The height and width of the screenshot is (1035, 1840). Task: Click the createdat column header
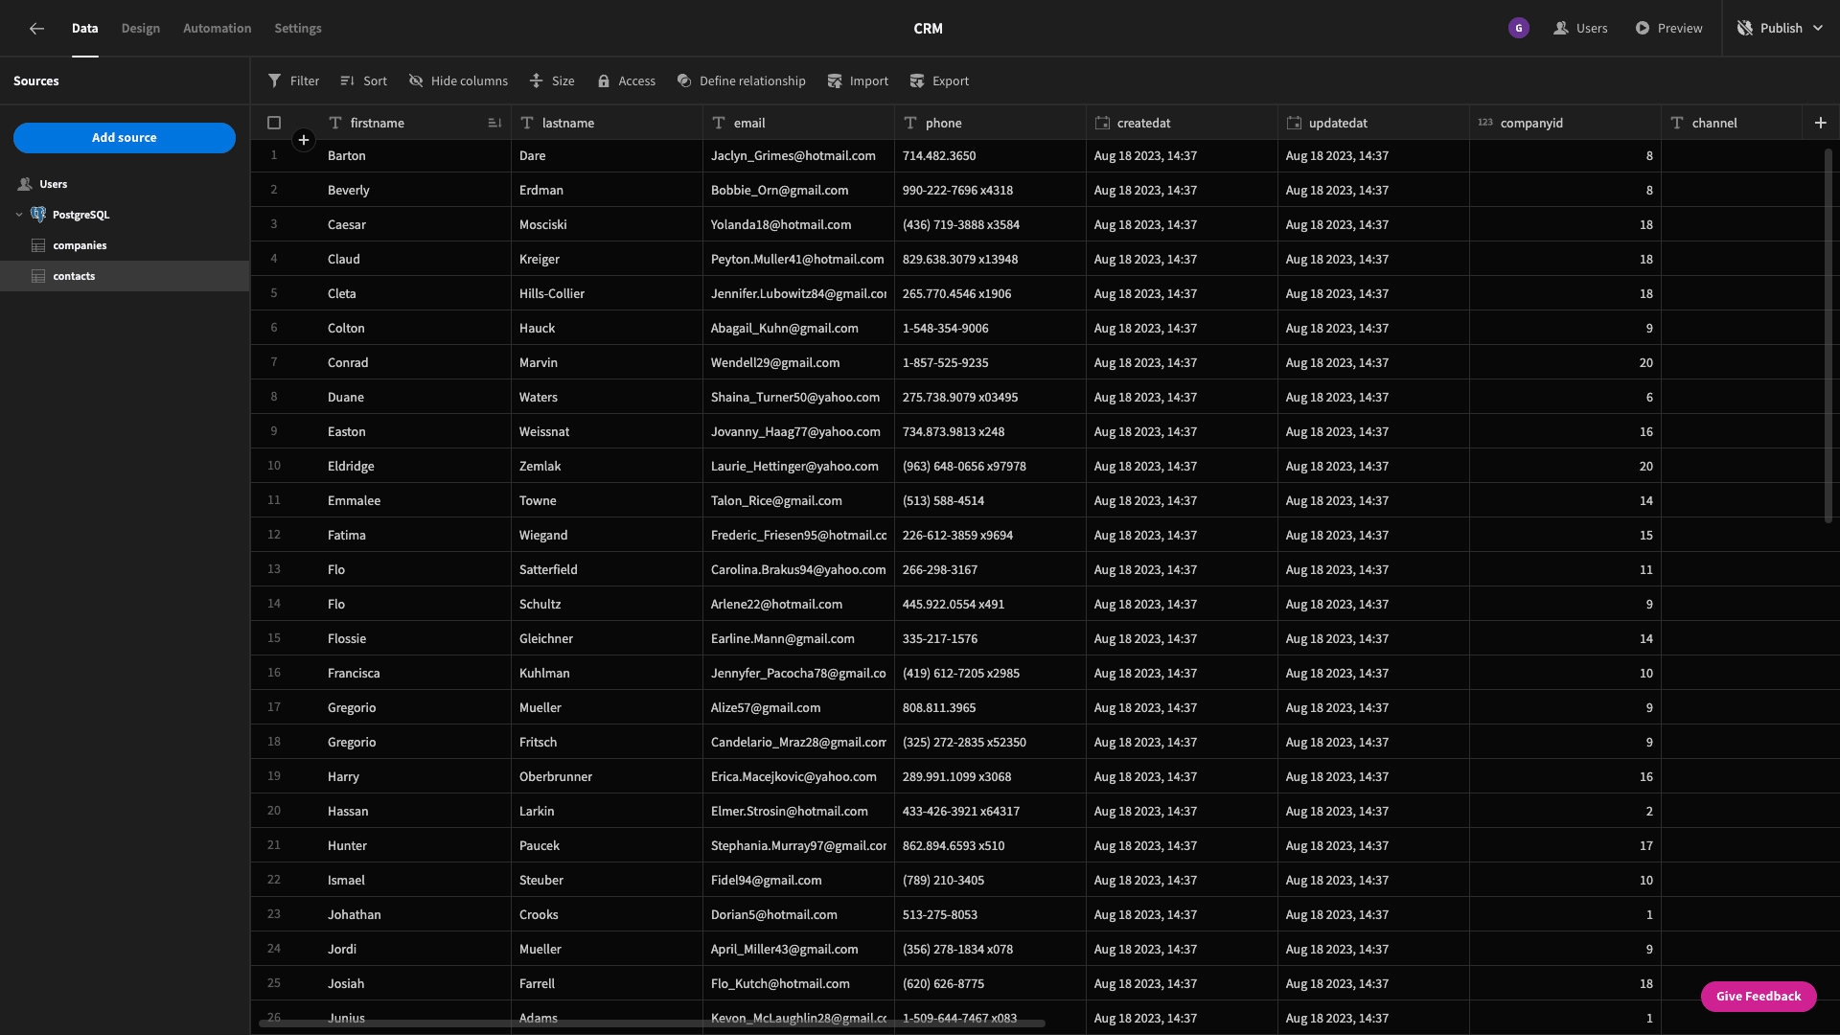pos(1182,123)
